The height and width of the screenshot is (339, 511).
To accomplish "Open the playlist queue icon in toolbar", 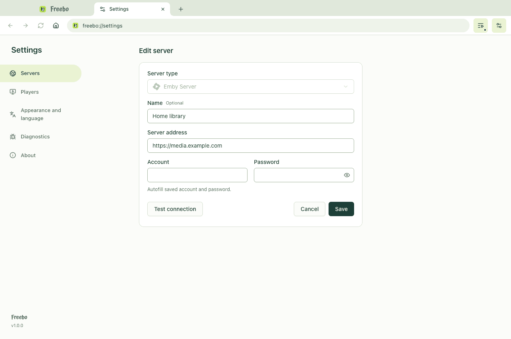I will click(481, 26).
